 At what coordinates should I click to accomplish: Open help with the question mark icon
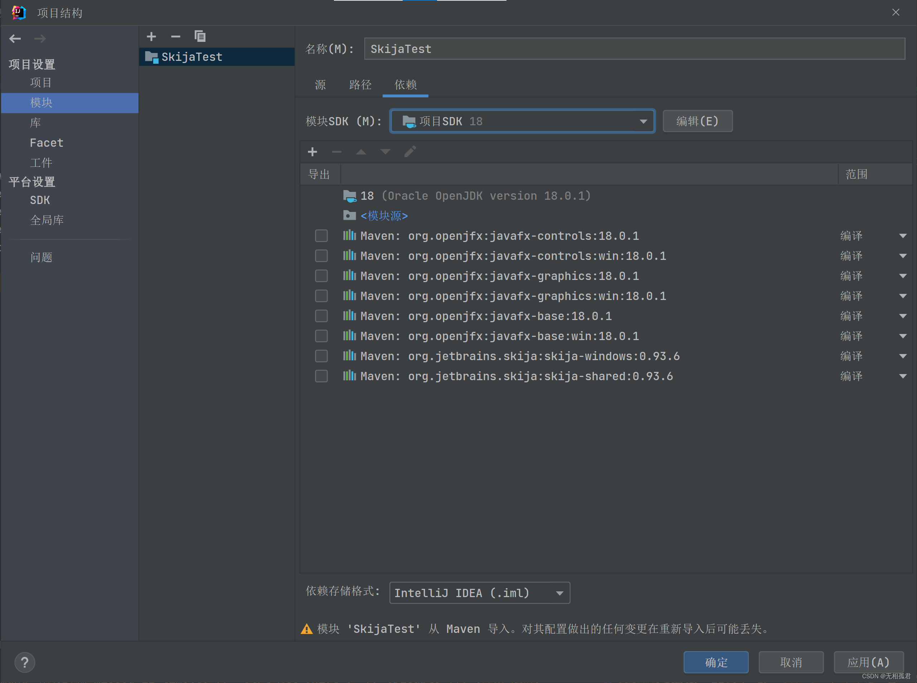click(25, 662)
